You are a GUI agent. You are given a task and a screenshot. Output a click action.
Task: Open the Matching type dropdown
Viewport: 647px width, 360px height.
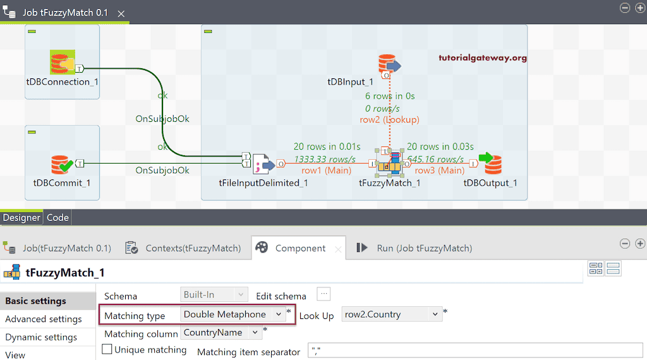(233, 315)
